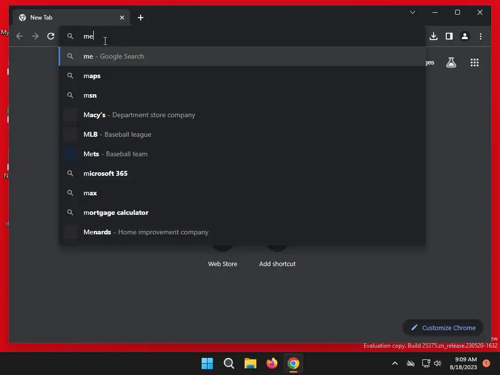The height and width of the screenshot is (375, 500).
Task: Pick the Macy's department store suggestion
Action: 242,115
